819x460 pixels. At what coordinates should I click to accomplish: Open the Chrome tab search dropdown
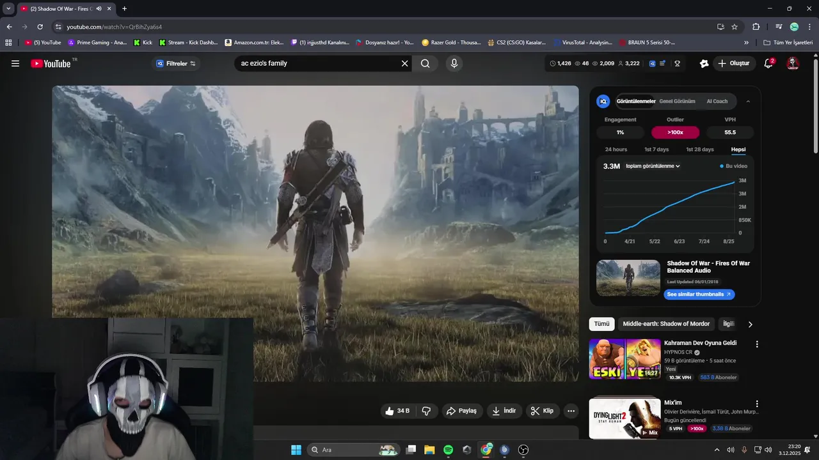[x=8, y=9]
